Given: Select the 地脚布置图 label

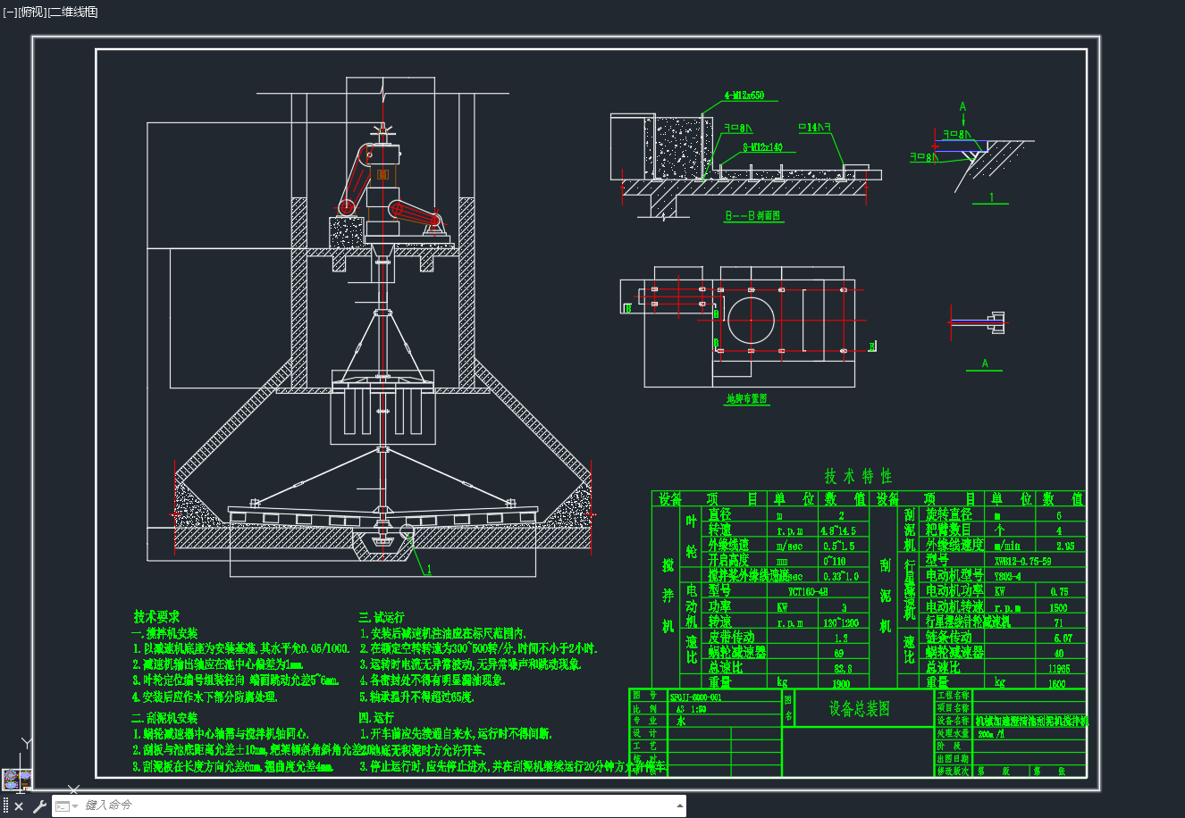Looking at the screenshot, I should (x=747, y=399).
